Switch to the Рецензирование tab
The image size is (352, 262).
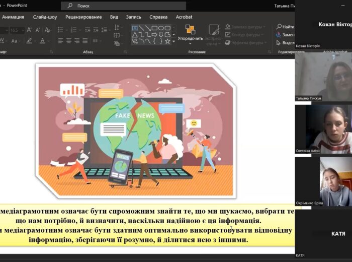(83, 17)
